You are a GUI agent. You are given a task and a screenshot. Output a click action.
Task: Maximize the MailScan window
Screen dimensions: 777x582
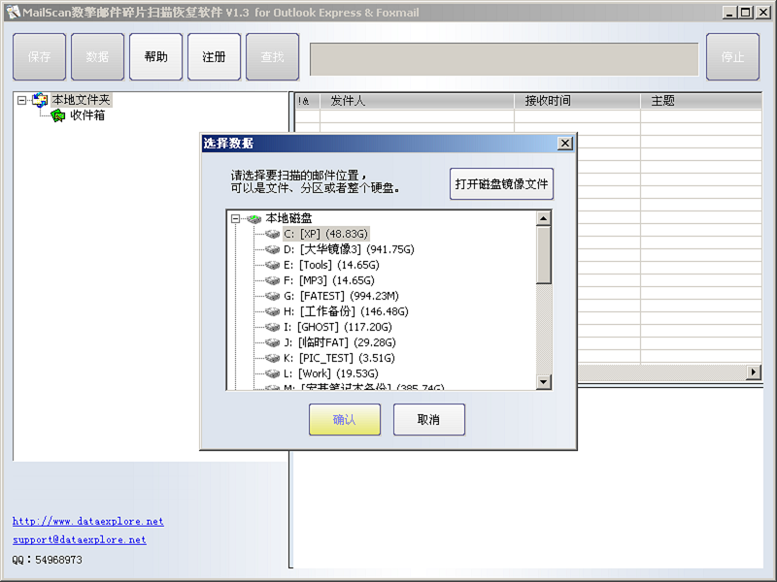point(745,13)
